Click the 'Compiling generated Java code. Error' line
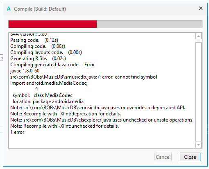Viewport: 209px width, 169px height. pos(52,65)
